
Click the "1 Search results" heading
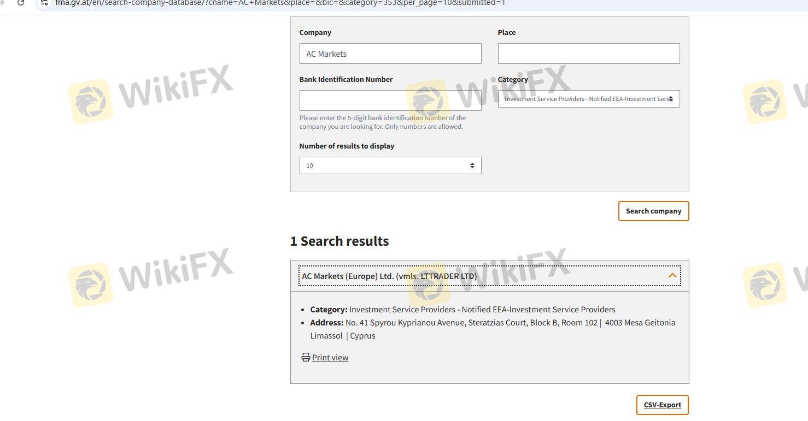[x=339, y=241]
